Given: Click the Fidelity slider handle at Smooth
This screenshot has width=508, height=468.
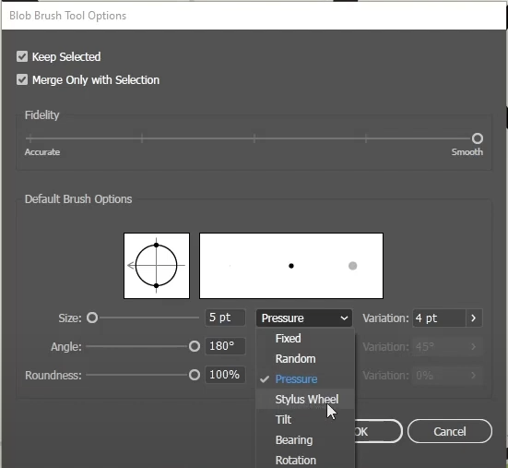Looking at the screenshot, I should 477,138.
